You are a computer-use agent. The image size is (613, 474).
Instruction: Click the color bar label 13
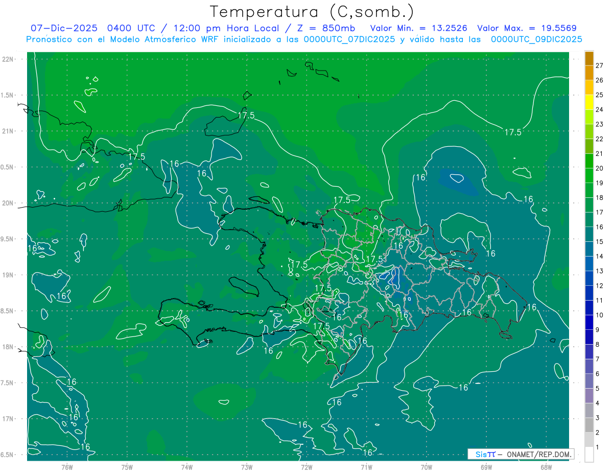pos(599,271)
